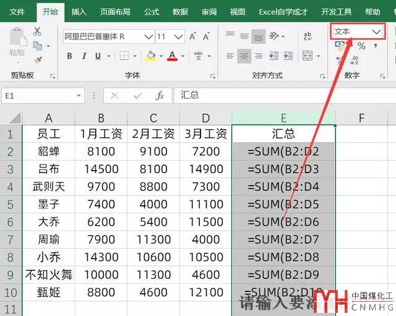Open the font size dropdown
Viewport: 396px width, 316px height.
point(180,37)
